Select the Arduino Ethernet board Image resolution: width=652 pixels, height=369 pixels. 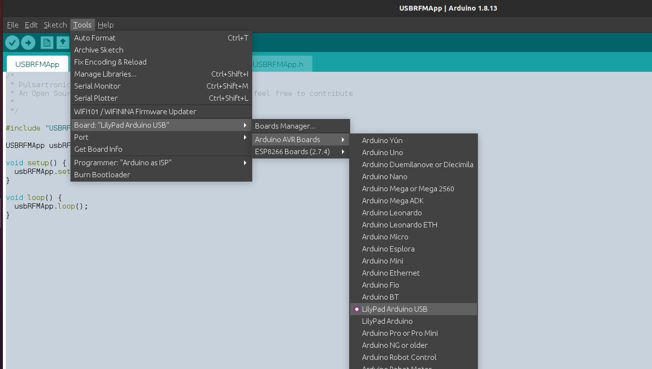(x=414, y=273)
